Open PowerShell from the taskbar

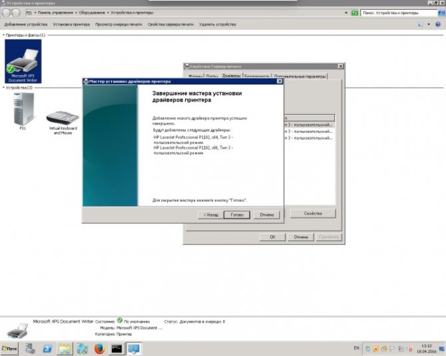tap(48, 349)
